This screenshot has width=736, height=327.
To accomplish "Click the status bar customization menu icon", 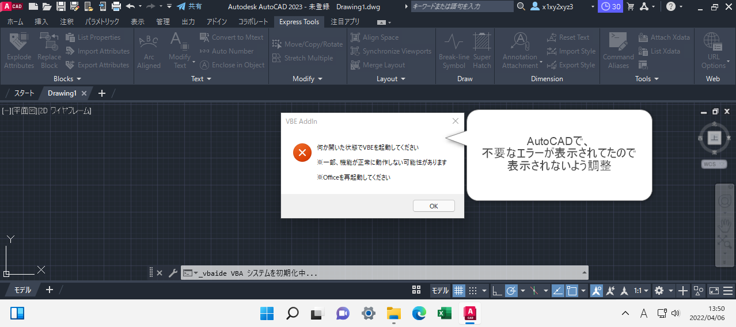I will pyautogui.click(x=728, y=291).
